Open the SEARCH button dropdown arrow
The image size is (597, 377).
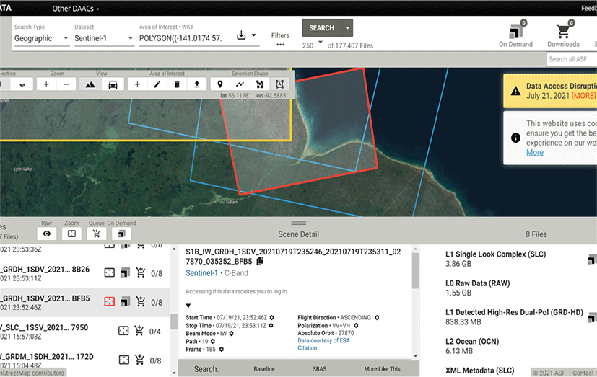tap(347, 28)
